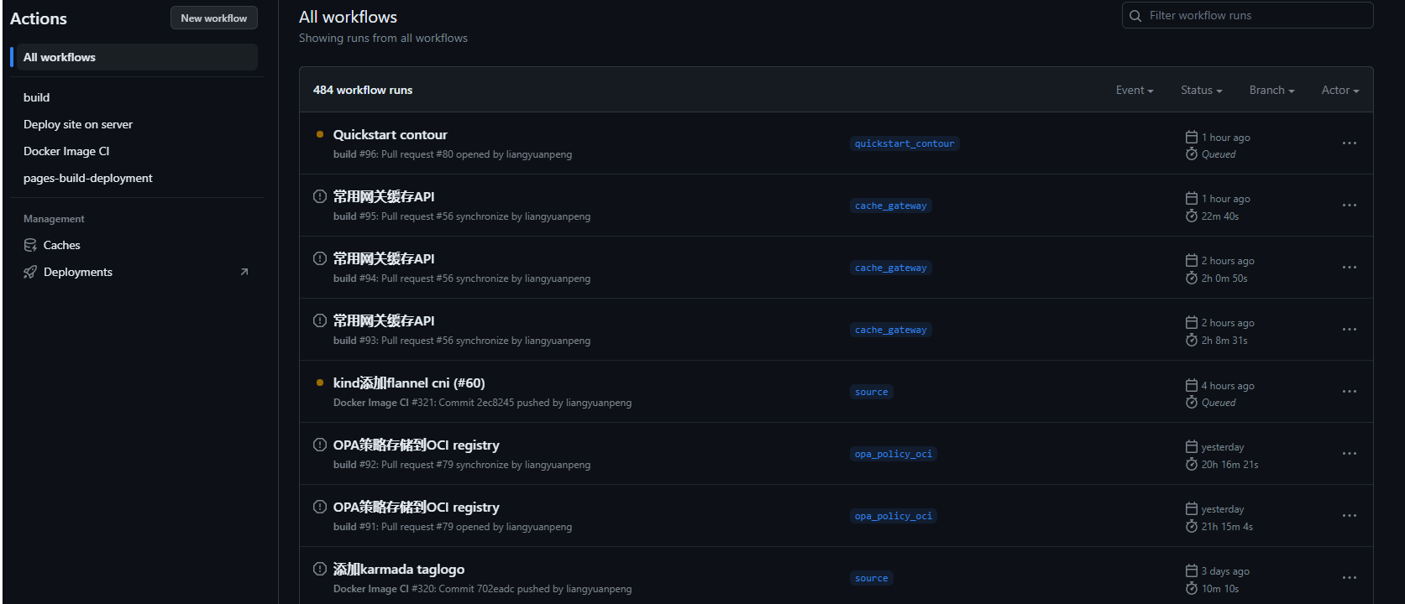Click the status icon of build #94 run

pyautogui.click(x=320, y=258)
